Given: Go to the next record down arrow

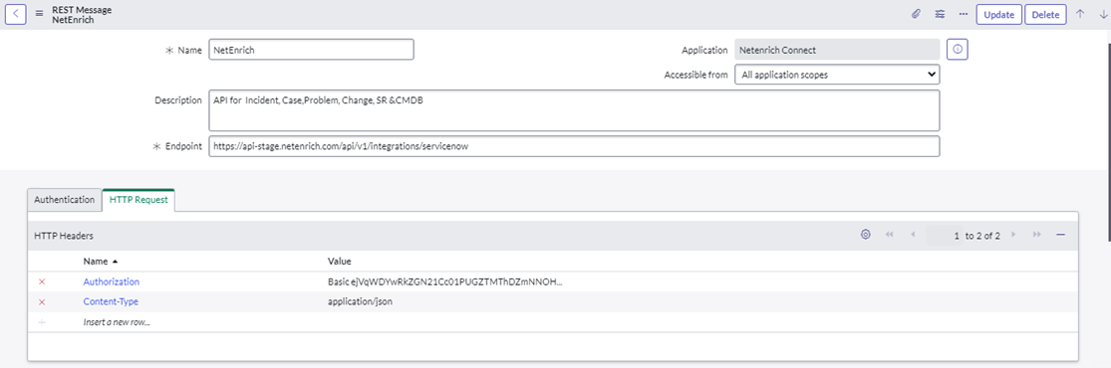Looking at the screenshot, I should coord(1102,14).
